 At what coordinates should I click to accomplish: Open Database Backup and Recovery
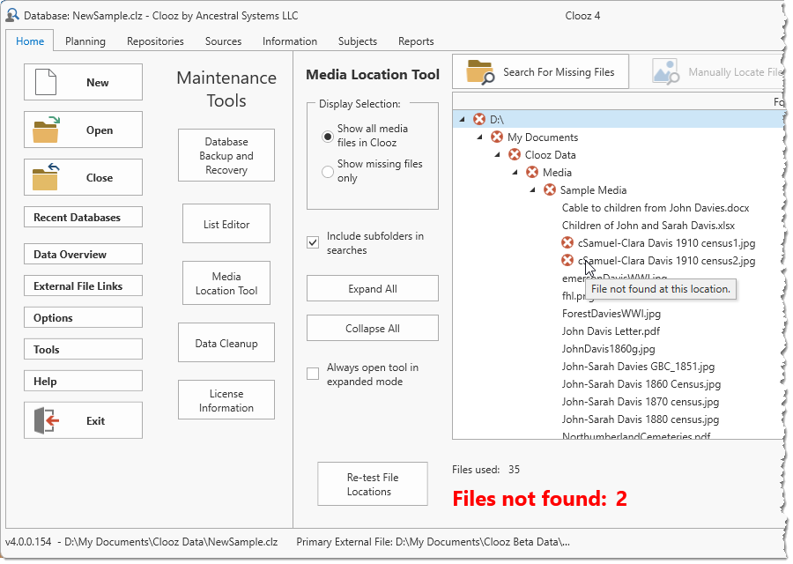tap(226, 155)
